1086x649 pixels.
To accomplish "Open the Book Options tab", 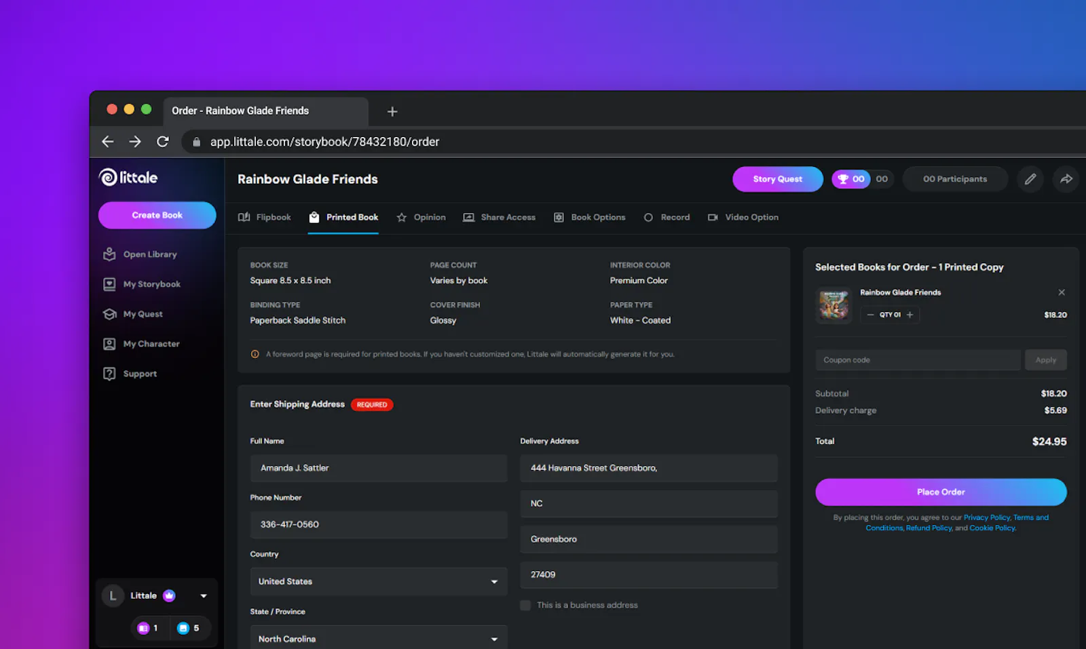I will coord(590,217).
